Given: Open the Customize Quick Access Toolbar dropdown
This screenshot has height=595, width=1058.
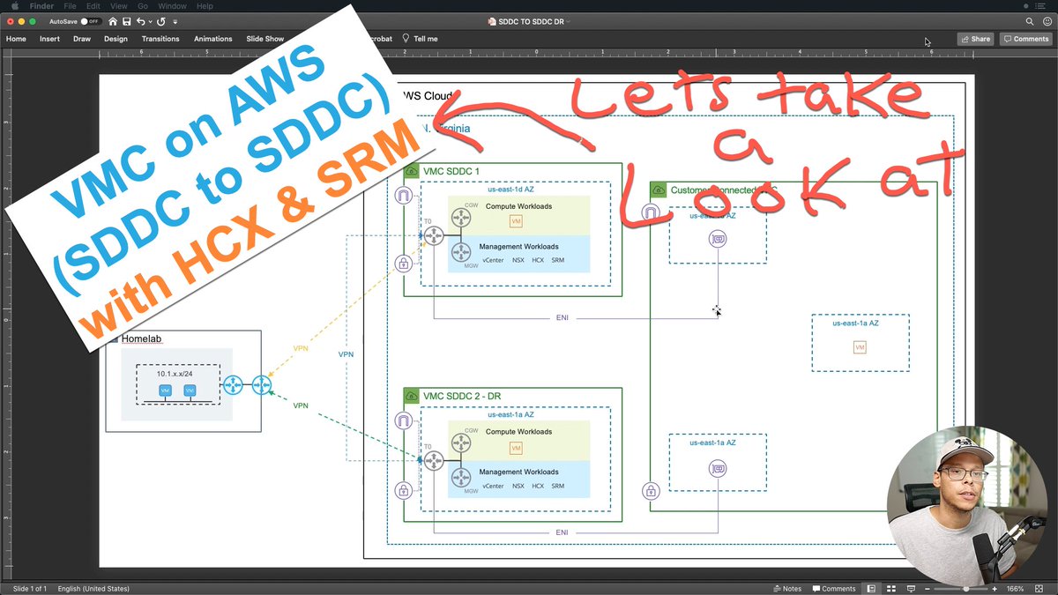Looking at the screenshot, I should [x=175, y=21].
